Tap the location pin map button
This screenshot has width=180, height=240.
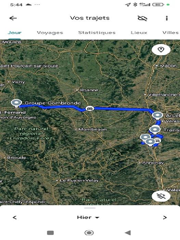[161, 50]
